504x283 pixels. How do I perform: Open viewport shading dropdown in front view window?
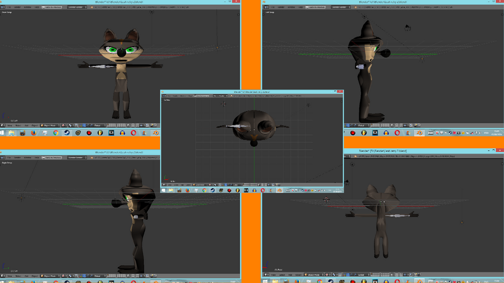pyautogui.click(x=63, y=125)
